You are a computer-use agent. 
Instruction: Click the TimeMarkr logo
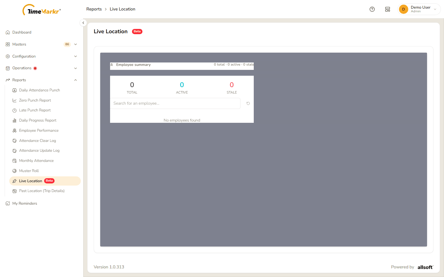coord(42,10)
